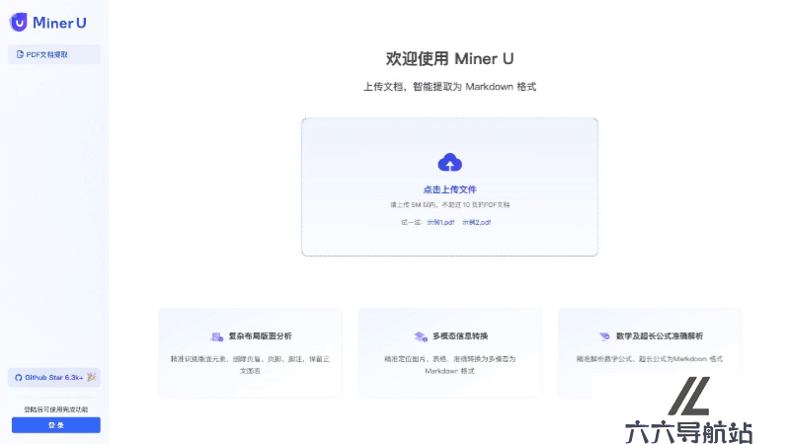This screenshot has width=790, height=444.
Task: Click the upload size limit hint text
Action: click(x=449, y=205)
